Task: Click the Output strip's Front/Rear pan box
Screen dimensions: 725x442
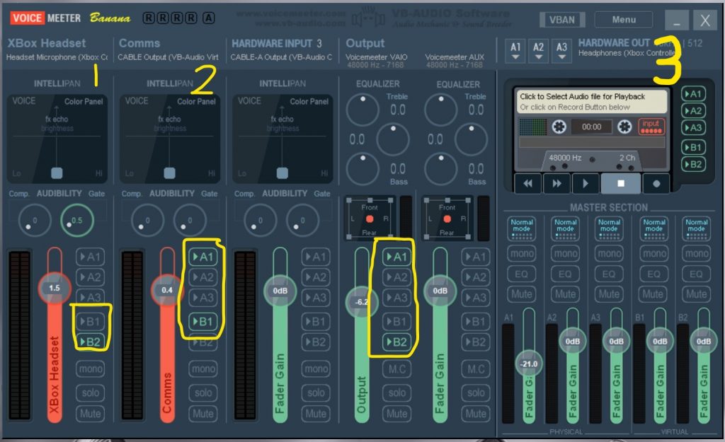Action: click(370, 219)
